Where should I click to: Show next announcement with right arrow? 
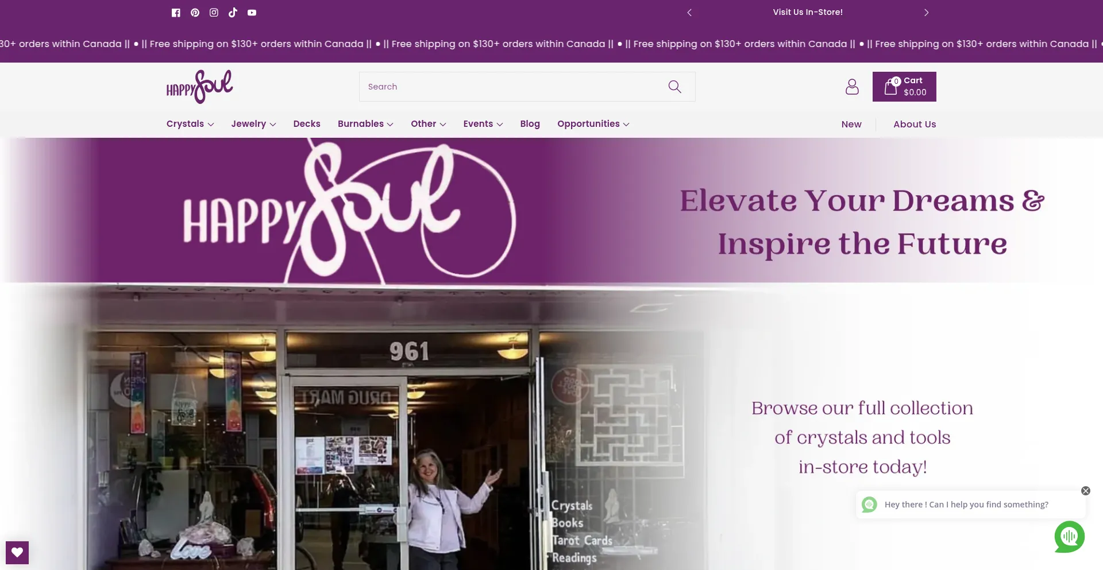pyautogui.click(x=926, y=13)
